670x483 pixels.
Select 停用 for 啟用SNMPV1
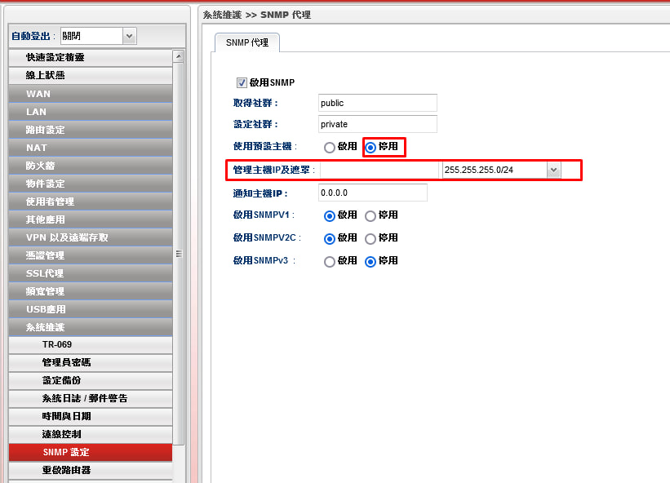click(370, 215)
